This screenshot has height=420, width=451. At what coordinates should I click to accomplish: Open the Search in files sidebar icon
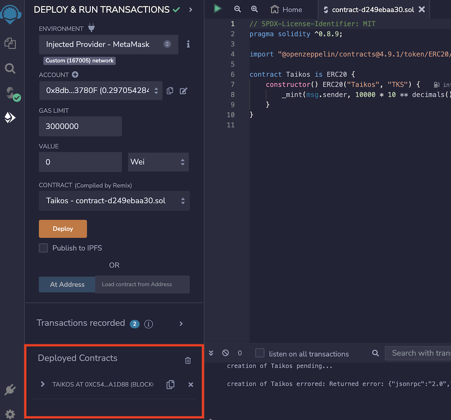click(10, 68)
